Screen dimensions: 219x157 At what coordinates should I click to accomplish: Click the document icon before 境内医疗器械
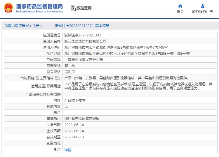(x=6, y=26)
